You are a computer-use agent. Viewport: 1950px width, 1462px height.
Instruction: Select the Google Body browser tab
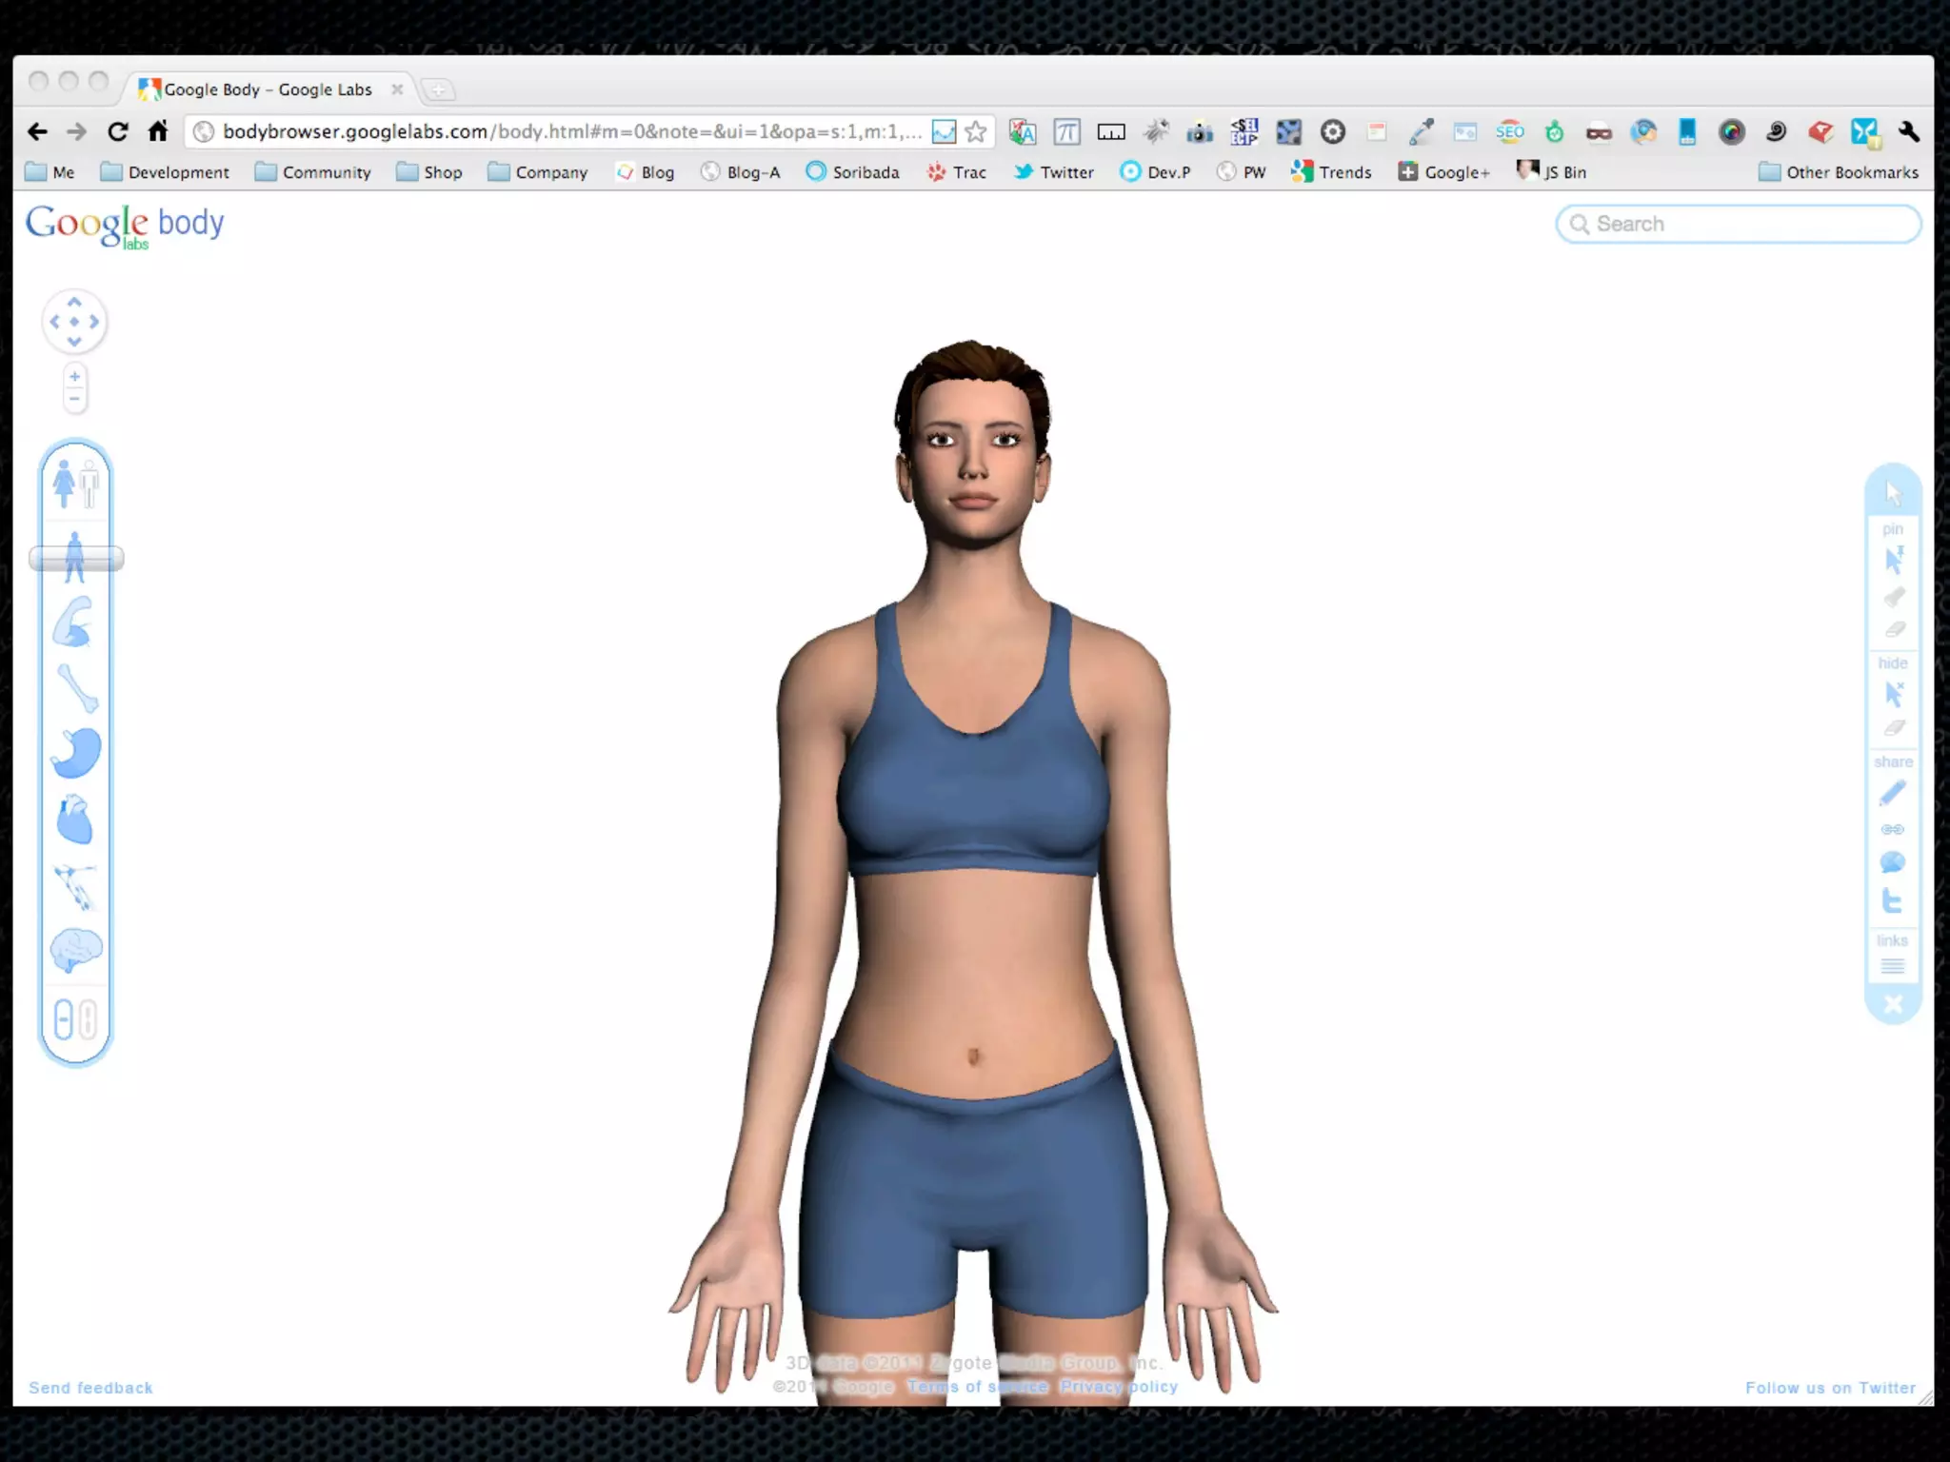268,89
